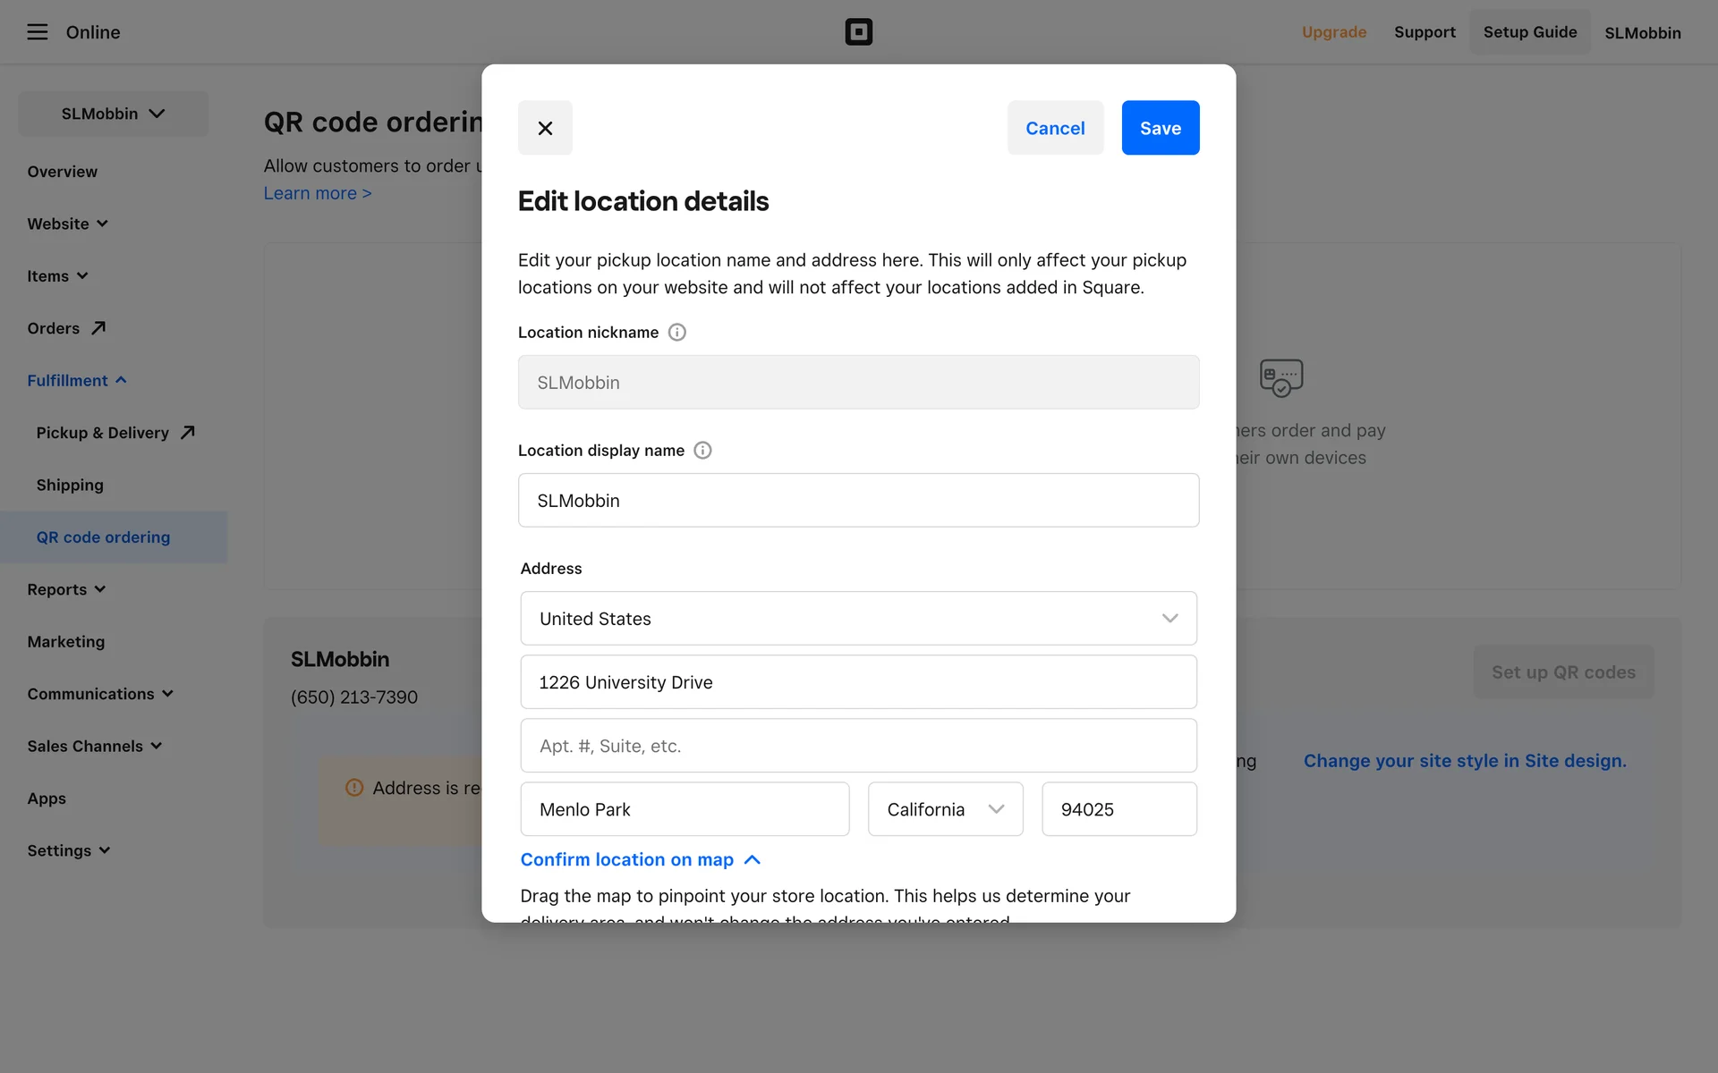
Task: Go to the Overview sidebar item
Action: [63, 172]
